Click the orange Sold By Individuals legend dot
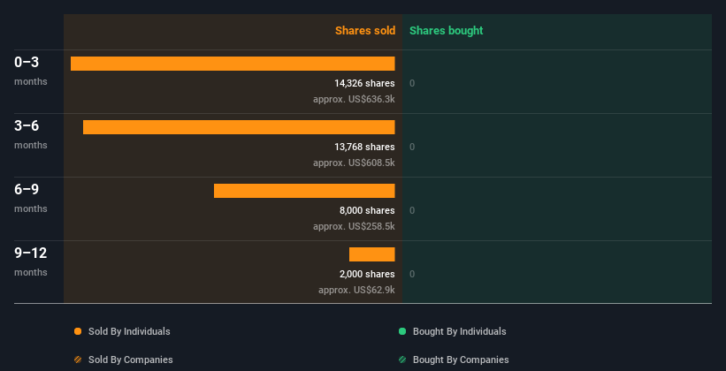The width and height of the screenshot is (726, 371). tap(78, 331)
